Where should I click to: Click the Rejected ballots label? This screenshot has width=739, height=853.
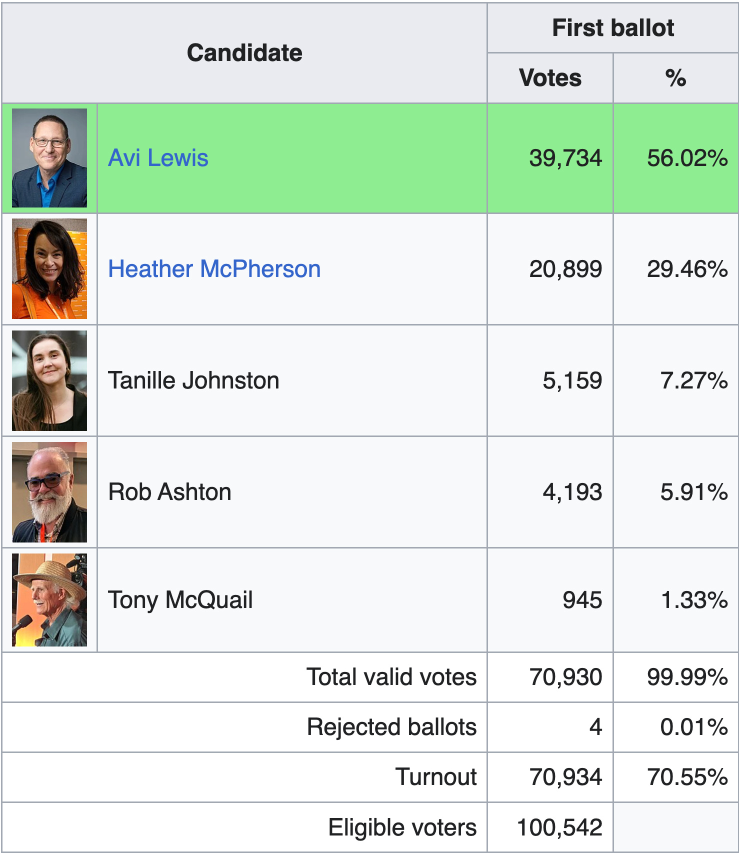click(x=391, y=727)
